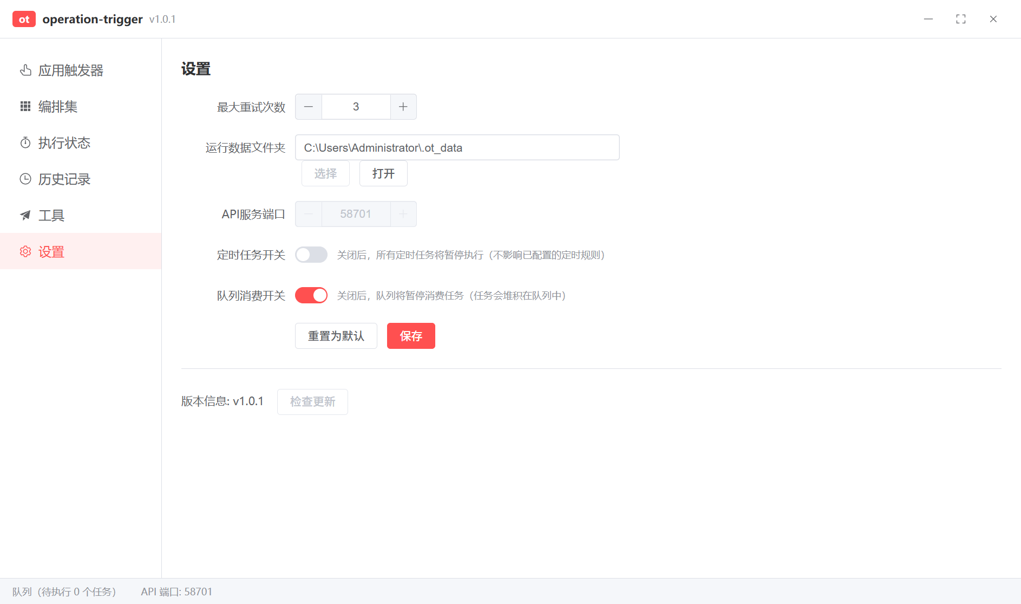Click the 最大重试次数 number field

coord(356,107)
